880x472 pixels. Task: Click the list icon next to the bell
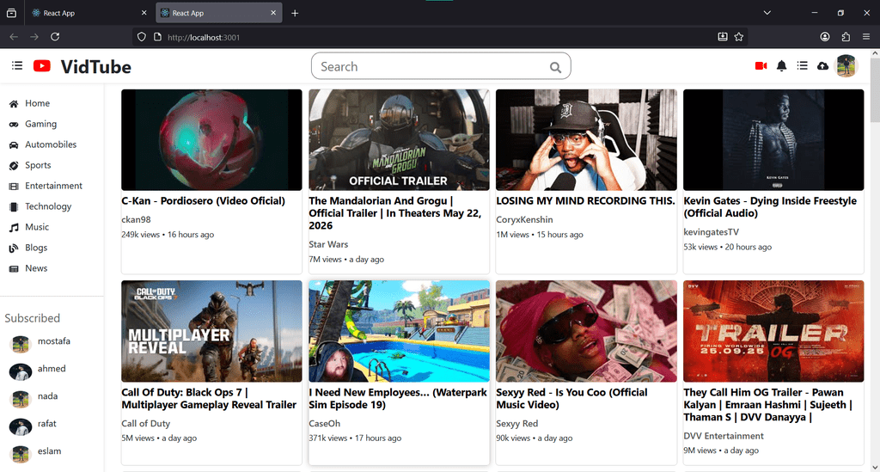(x=802, y=66)
